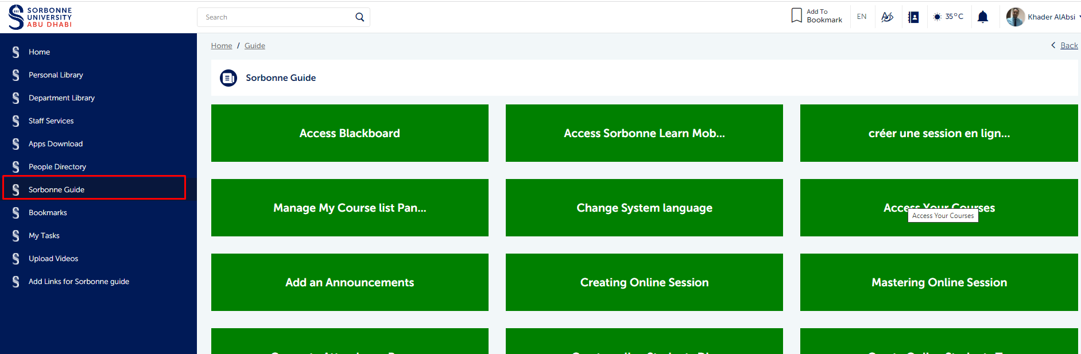Open People Directory
1081x354 pixels.
[57, 167]
